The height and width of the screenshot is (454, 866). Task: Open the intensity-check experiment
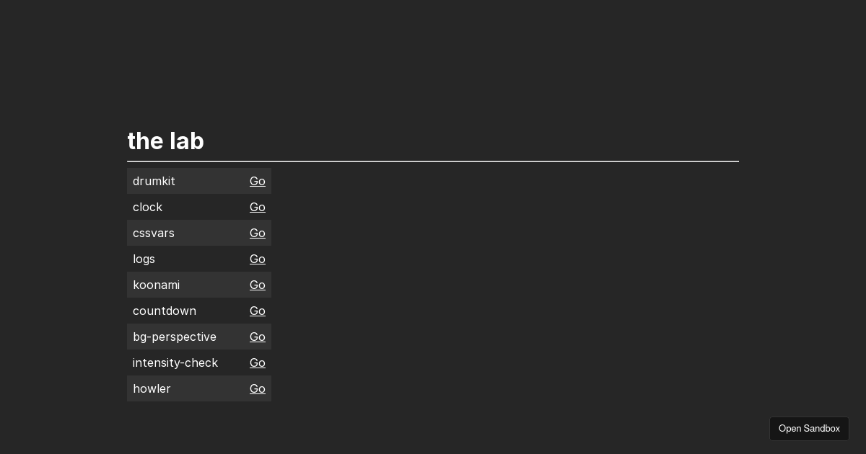[x=258, y=362]
